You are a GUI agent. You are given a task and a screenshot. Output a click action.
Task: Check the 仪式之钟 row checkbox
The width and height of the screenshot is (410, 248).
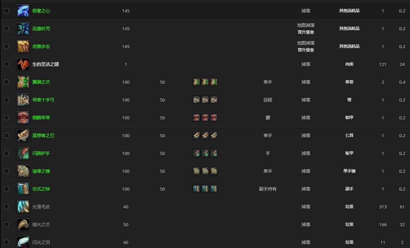[6, 189]
